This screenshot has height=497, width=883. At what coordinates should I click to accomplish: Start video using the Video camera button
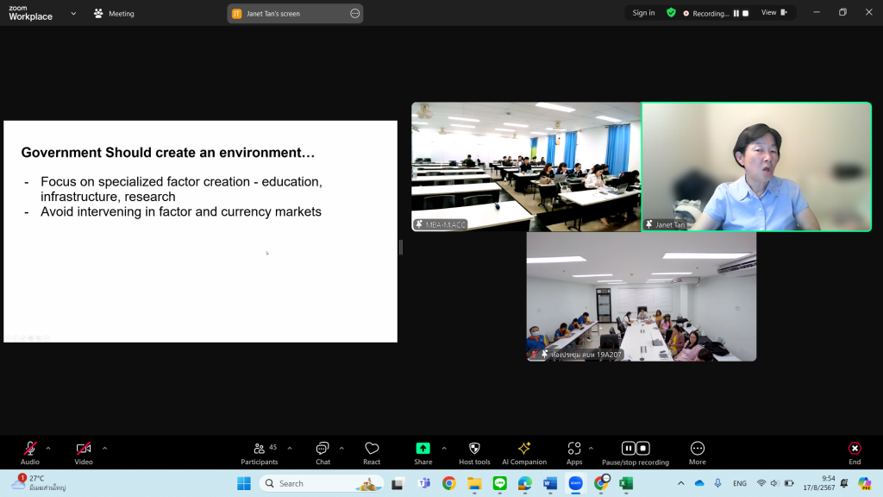click(x=84, y=450)
